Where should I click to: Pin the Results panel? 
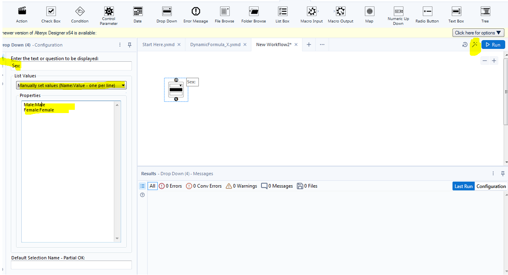coord(502,173)
